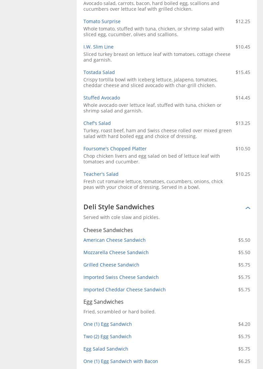Select I.W. Slim Line salad
Screen dimensions: 263x369
pyautogui.click(x=98, y=47)
